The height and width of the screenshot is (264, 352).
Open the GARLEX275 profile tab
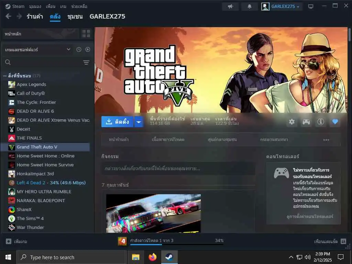(x=107, y=16)
